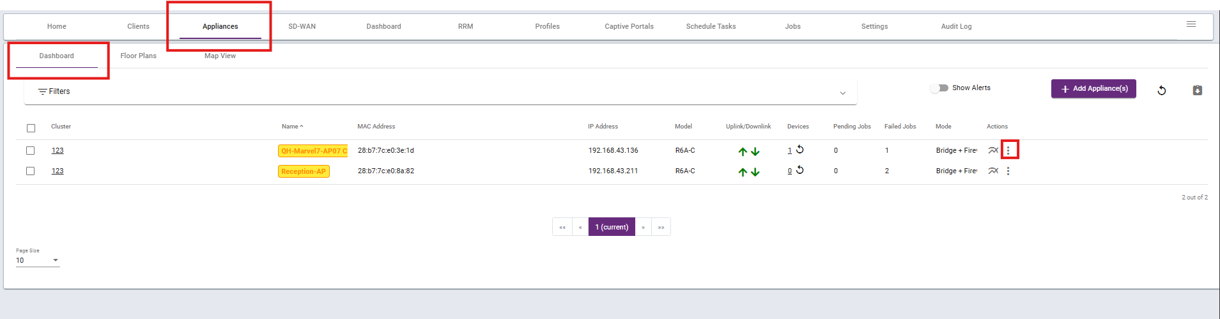Go to first page pagination button
The image size is (1220, 319).
562,227
